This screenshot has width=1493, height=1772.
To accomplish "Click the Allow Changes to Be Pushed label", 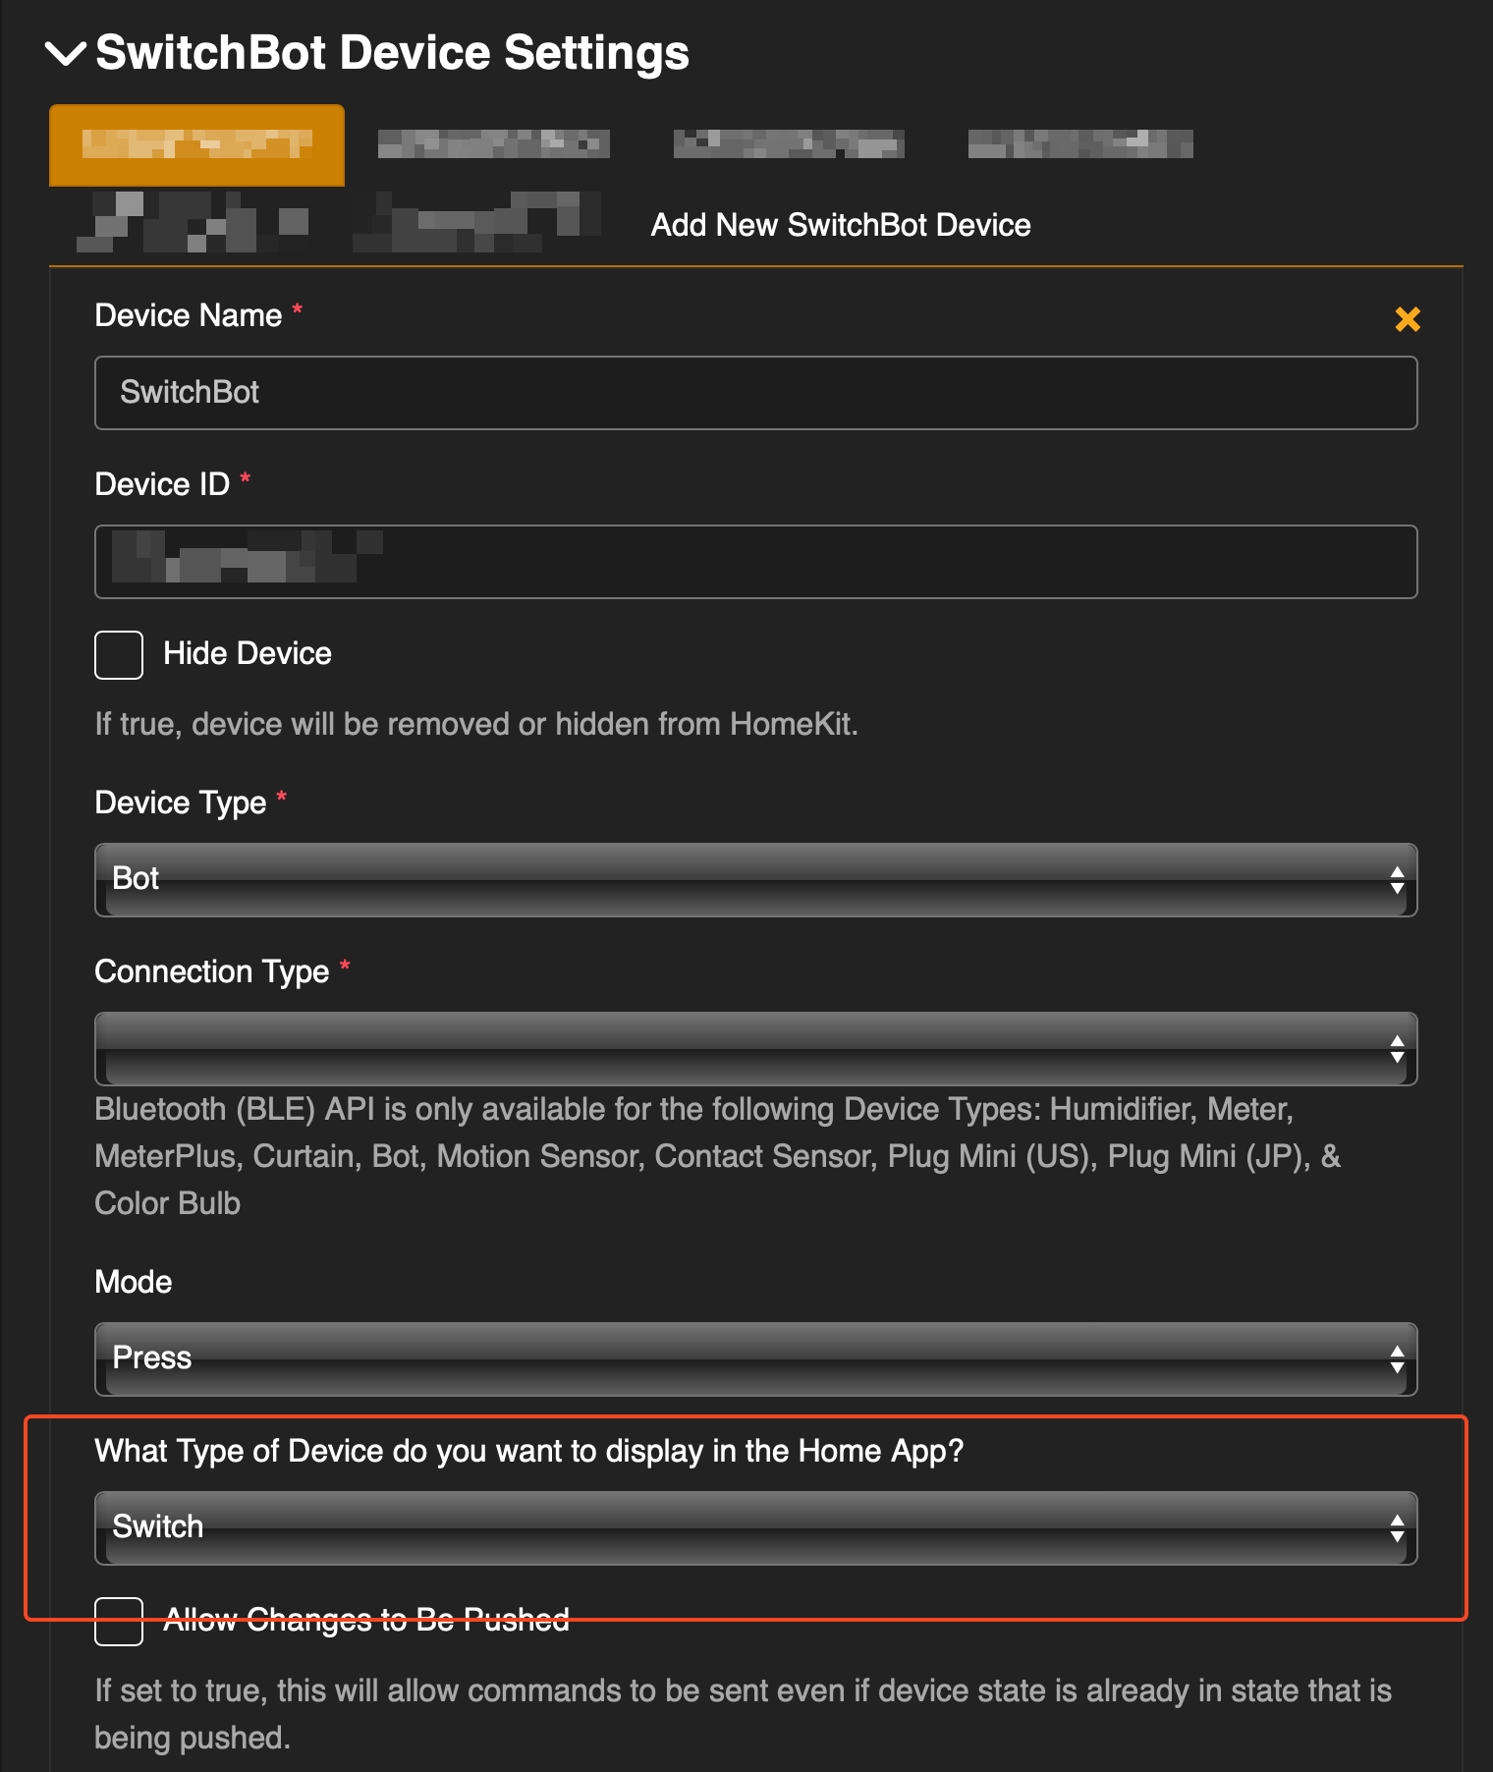I will click(365, 1620).
